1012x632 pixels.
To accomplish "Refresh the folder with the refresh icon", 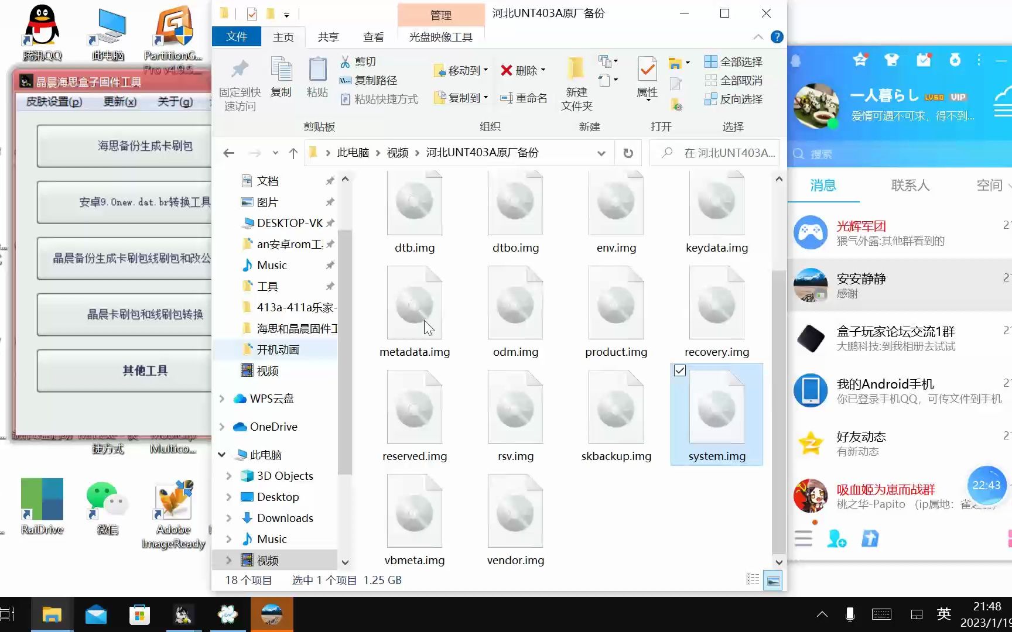I will coord(628,153).
